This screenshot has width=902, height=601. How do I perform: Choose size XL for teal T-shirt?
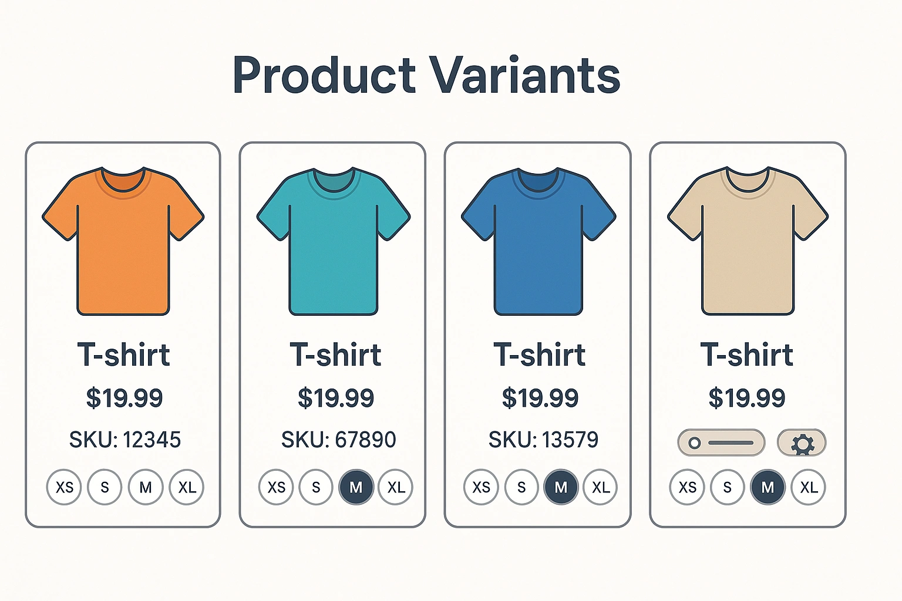(x=396, y=487)
